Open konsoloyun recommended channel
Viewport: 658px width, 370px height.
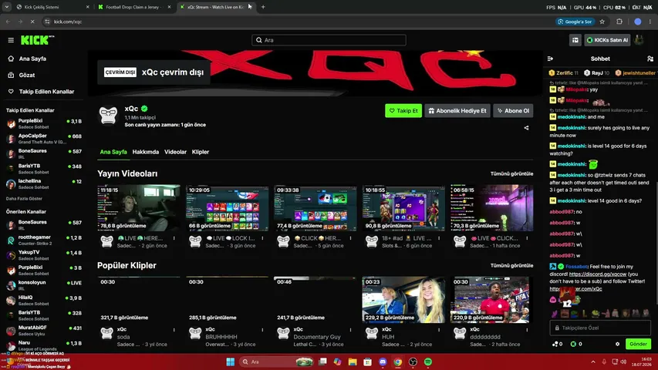pyautogui.click(x=44, y=285)
